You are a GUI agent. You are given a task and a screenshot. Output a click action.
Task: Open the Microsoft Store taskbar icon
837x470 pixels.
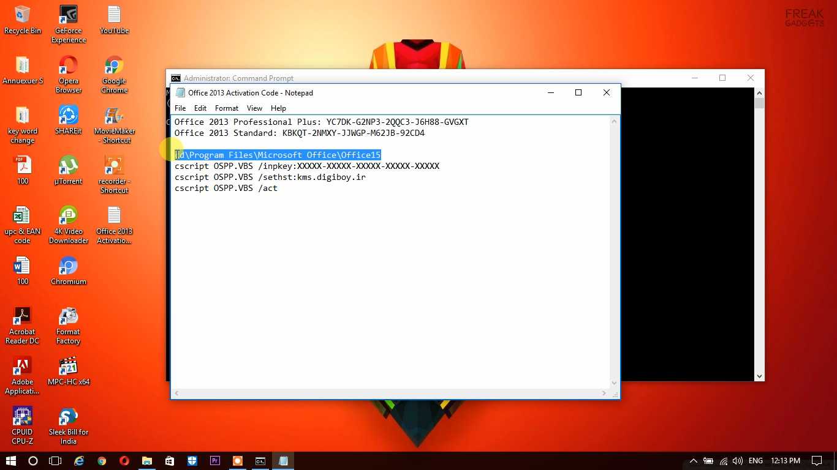pos(170,461)
